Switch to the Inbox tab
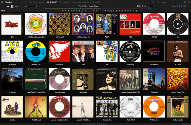Screen dimensions: 191x125 96,2
